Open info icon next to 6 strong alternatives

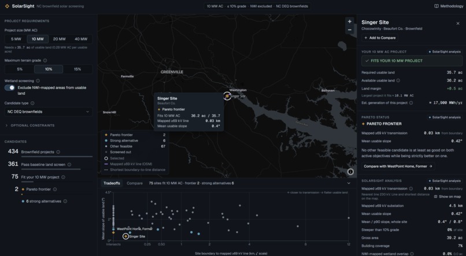click(x=65, y=201)
